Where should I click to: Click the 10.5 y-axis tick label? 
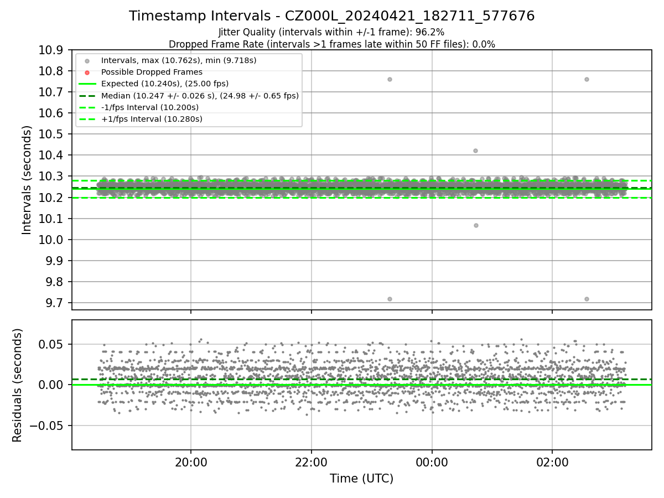point(52,134)
